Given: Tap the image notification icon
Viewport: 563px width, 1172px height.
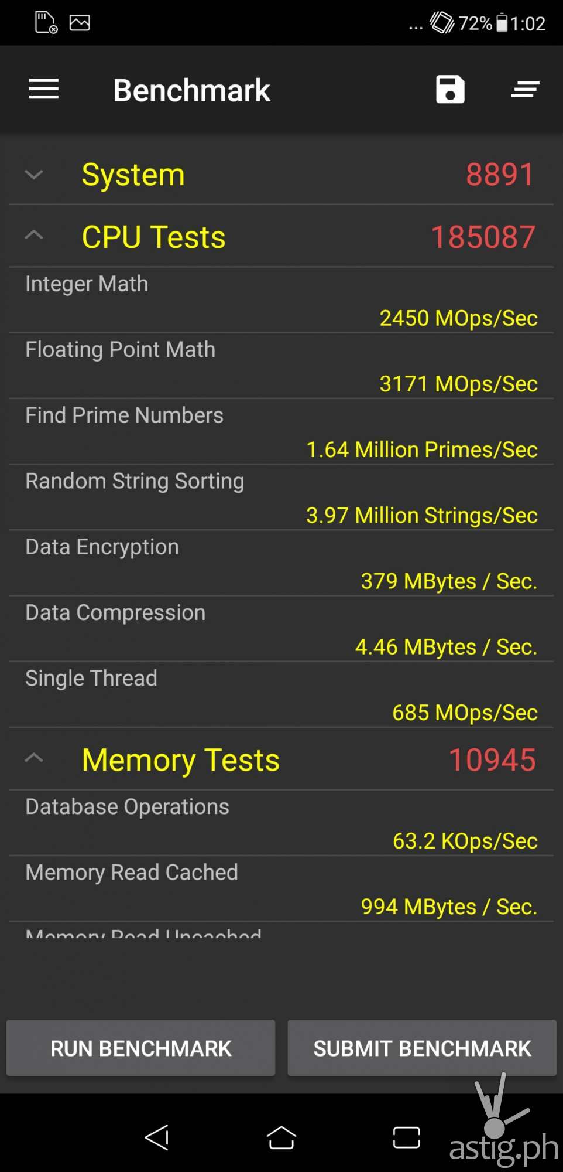Looking at the screenshot, I should point(80,23).
